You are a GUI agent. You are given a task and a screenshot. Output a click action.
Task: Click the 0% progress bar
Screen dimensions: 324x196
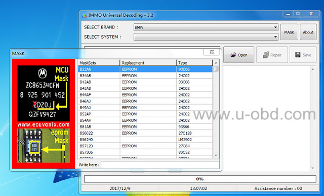[200, 179]
